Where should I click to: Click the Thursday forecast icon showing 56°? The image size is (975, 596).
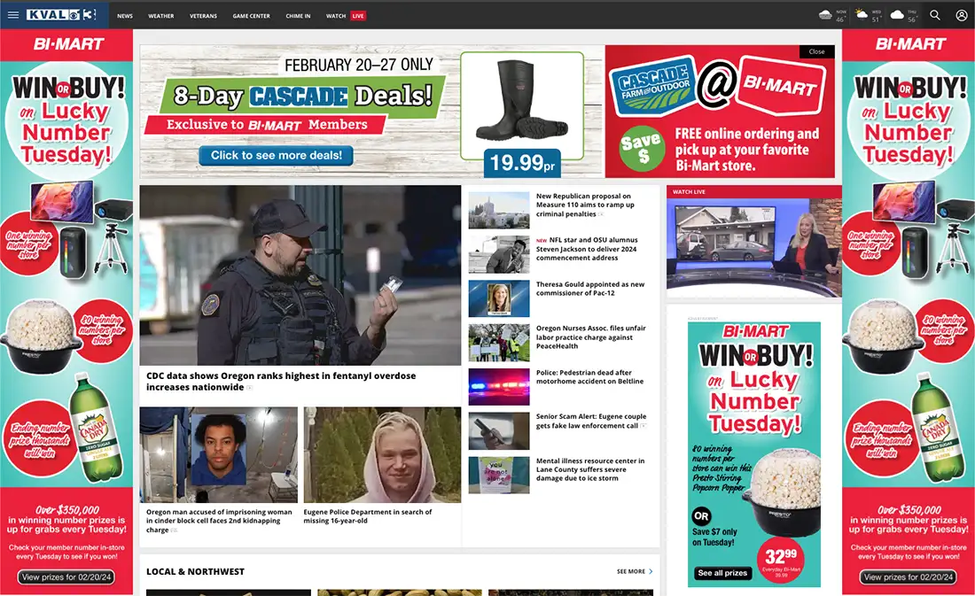(897, 14)
